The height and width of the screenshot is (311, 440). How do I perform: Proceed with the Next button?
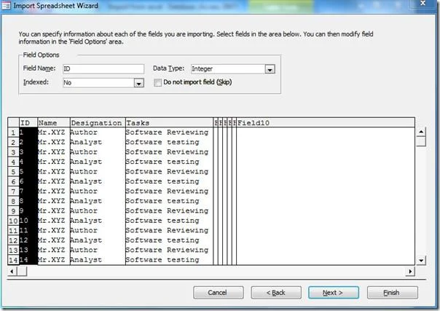click(x=334, y=293)
